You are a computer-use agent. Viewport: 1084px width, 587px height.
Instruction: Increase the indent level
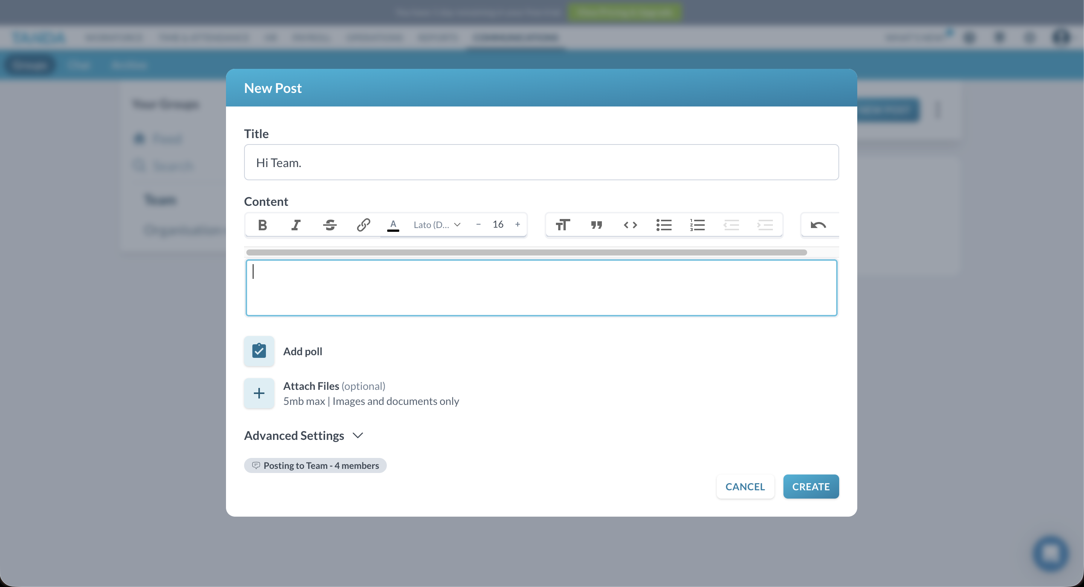(765, 225)
